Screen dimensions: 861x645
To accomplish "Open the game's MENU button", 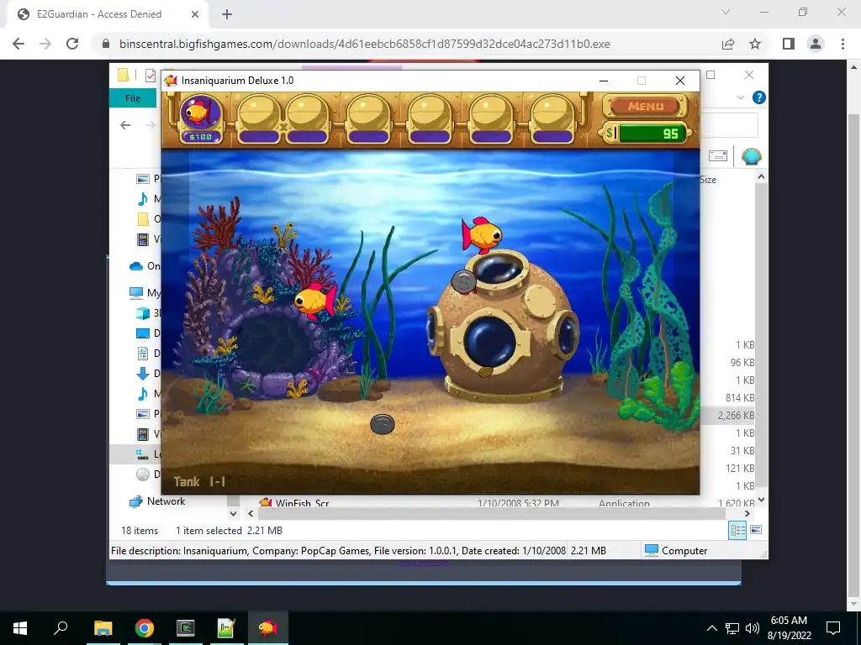I will [x=645, y=107].
